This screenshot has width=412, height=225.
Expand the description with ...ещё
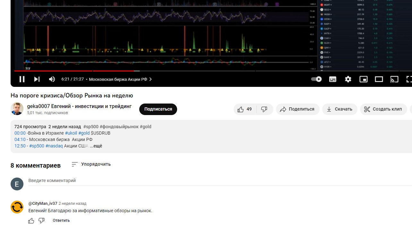click(x=96, y=146)
